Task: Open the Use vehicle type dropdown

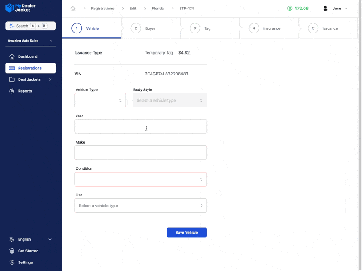Action: point(140,205)
